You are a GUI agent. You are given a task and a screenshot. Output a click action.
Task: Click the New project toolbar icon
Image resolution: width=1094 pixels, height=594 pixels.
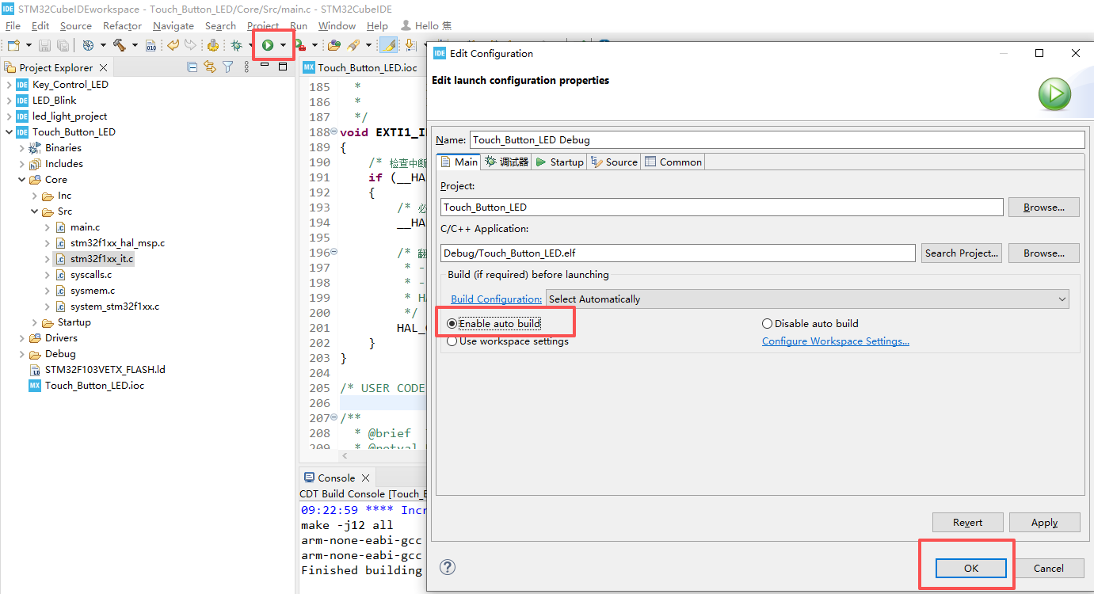click(x=13, y=45)
